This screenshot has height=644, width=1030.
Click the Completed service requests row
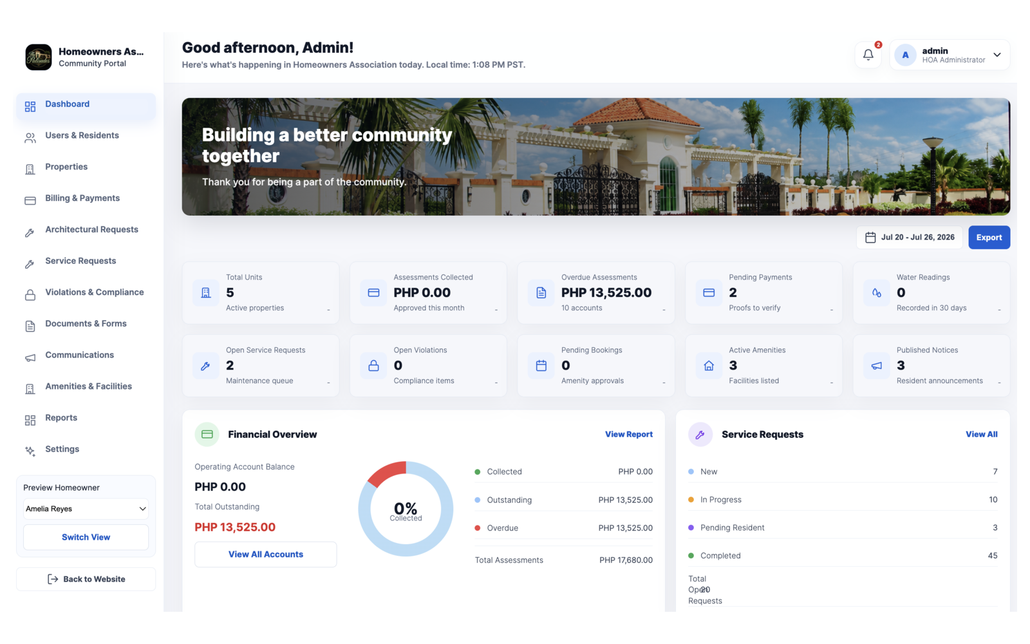(x=843, y=556)
